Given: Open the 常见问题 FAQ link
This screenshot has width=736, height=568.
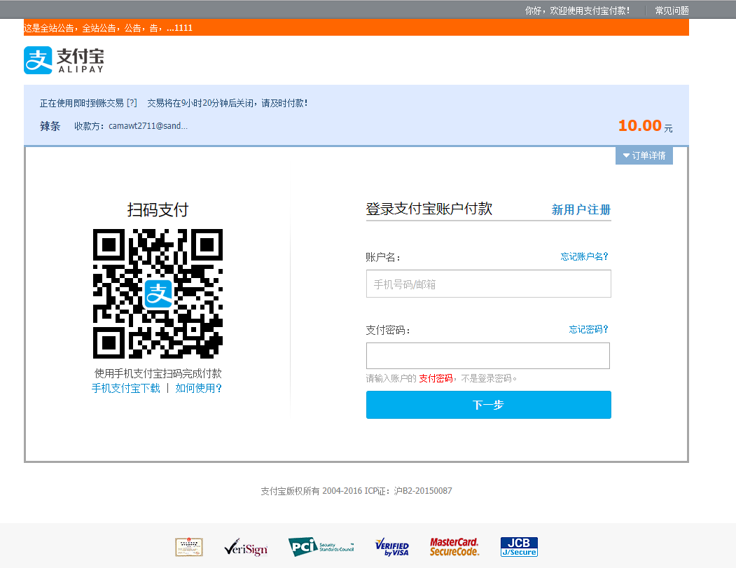Looking at the screenshot, I should coord(672,11).
